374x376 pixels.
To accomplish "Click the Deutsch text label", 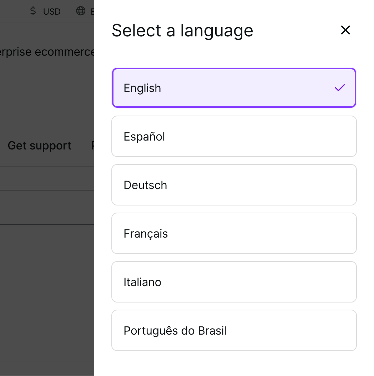I will [145, 185].
